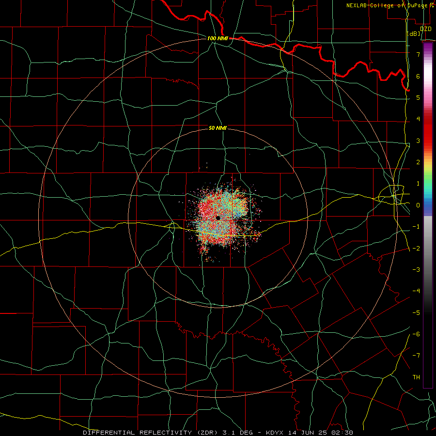Click the 5 dB pink color scale mark
436x436 pixels.
(x=418, y=97)
